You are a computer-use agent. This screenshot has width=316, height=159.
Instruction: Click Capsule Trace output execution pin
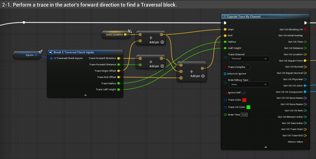(306, 23)
